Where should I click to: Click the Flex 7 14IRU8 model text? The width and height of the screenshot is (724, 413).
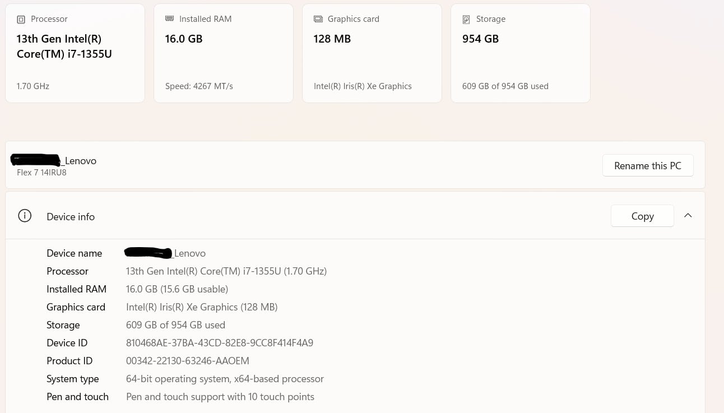coord(41,173)
